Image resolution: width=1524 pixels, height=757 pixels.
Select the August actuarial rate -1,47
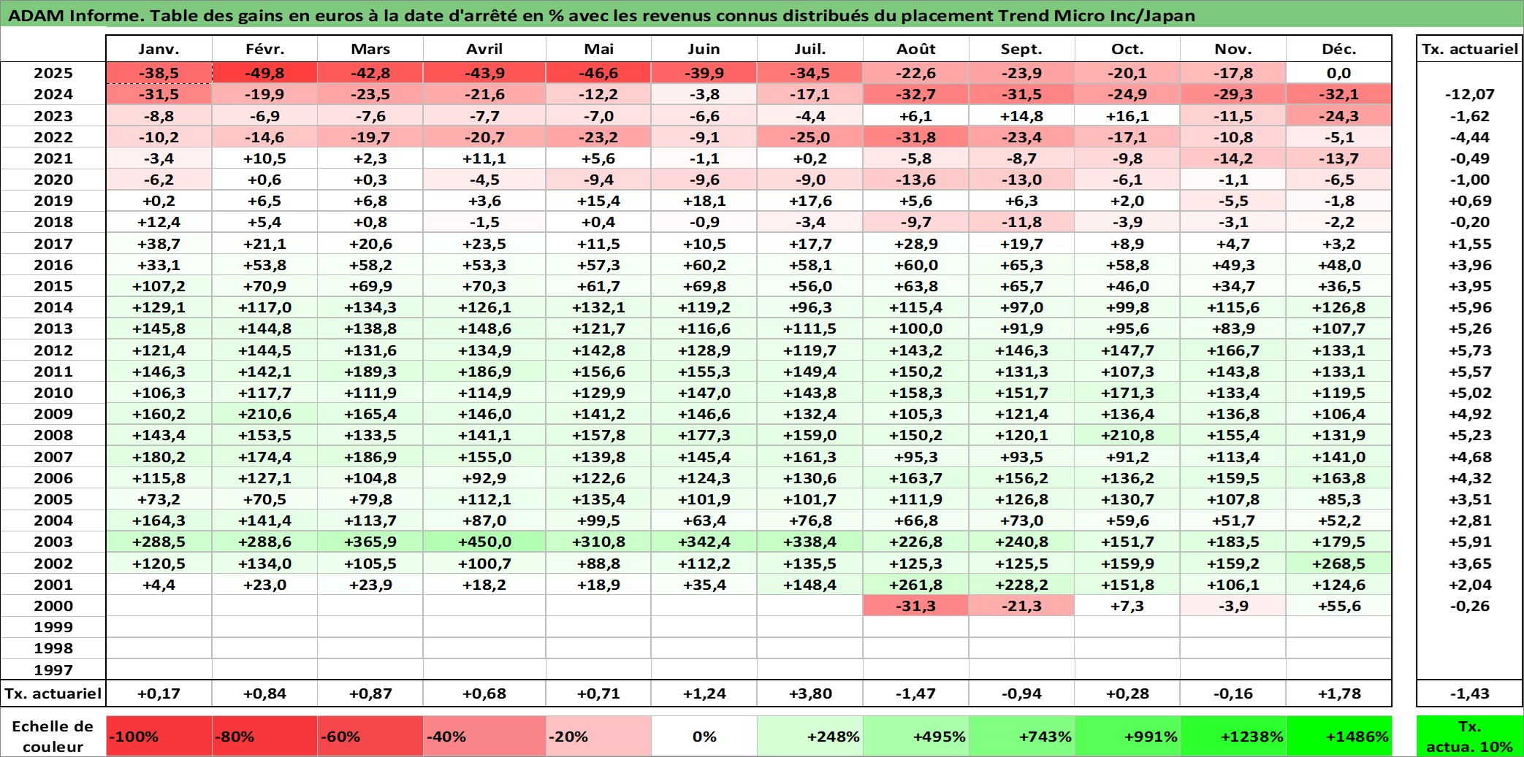click(x=916, y=693)
